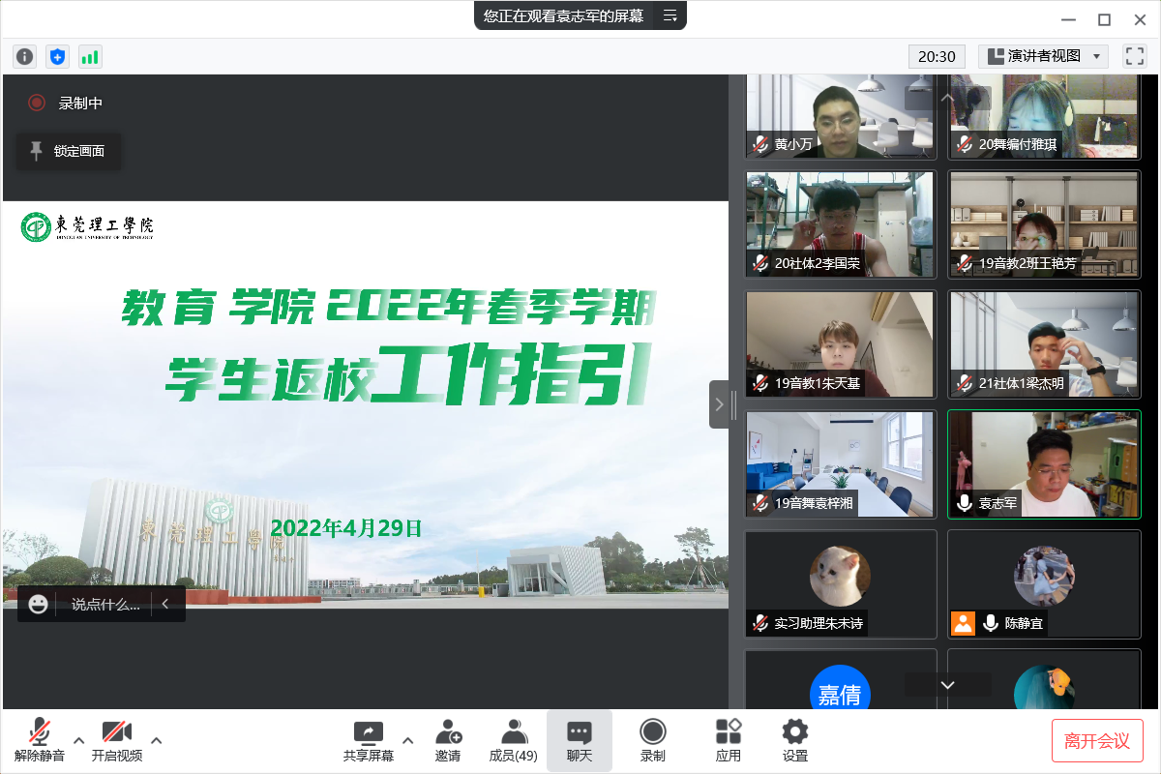Viewport: 1161px width, 774px height.
Task: Unmute microphone with 解除静音
Action: (x=40, y=740)
